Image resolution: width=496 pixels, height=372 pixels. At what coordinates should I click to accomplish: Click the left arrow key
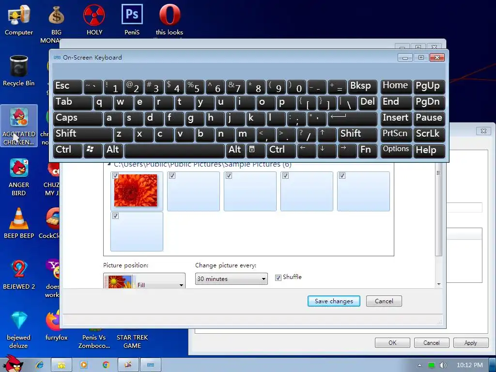coord(306,151)
